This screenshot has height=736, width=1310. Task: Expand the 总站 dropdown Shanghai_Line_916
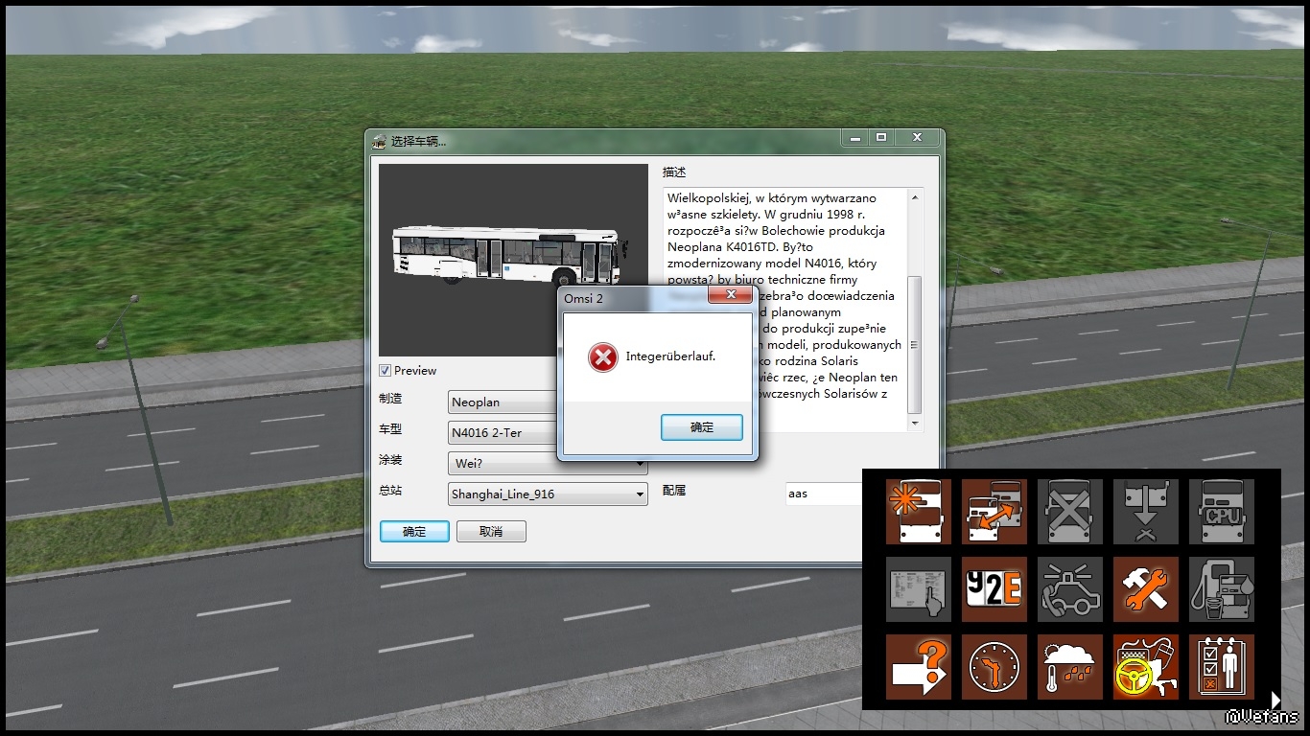point(548,494)
